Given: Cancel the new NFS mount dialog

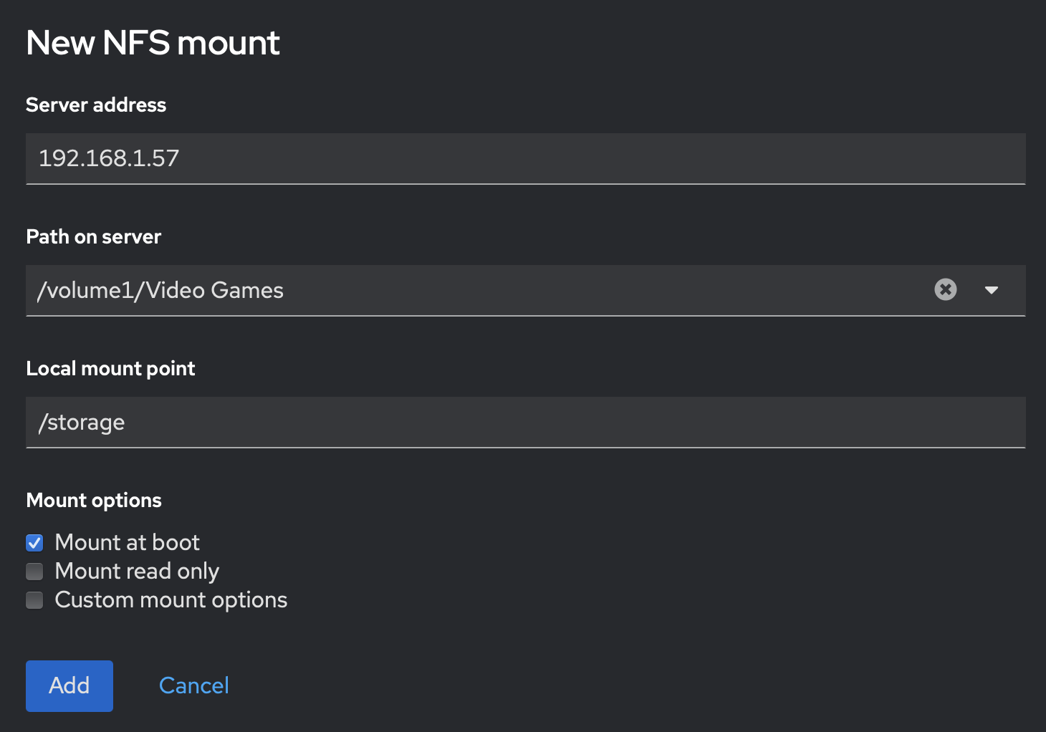Looking at the screenshot, I should point(193,685).
